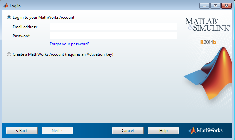Click the MATLAB & Simulink logo
This screenshot has width=235, height=140.
point(207,24)
